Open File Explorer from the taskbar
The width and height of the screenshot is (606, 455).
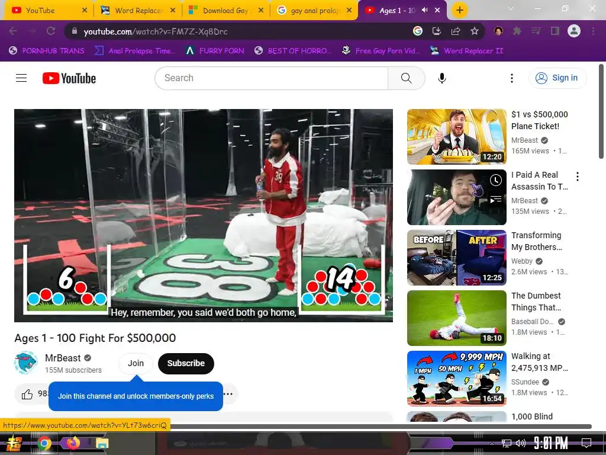[102, 443]
